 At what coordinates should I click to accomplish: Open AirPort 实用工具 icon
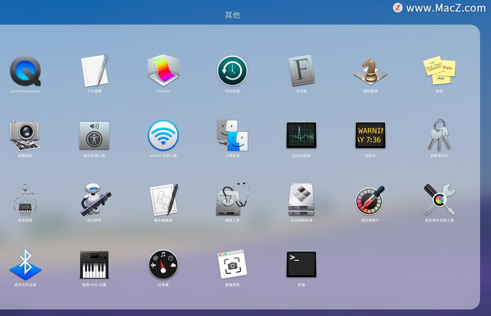(163, 135)
